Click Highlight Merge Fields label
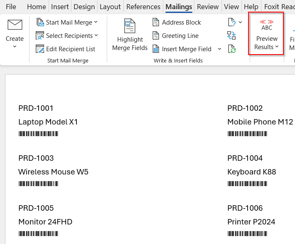This screenshot has height=244, width=295. (130, 44)
